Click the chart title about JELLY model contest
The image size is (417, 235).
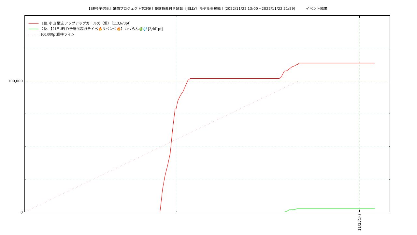(192, 8)
